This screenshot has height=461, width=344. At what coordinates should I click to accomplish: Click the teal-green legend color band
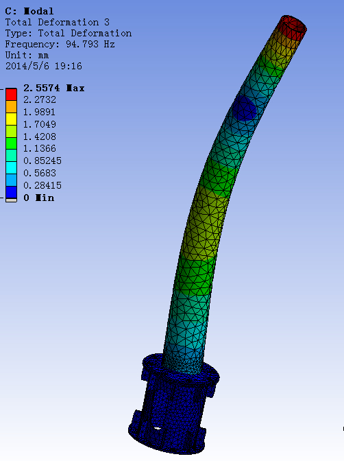click(x=11, y=156)
